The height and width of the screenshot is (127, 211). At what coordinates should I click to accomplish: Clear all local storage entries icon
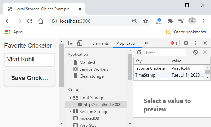click(x=195, y=52)
